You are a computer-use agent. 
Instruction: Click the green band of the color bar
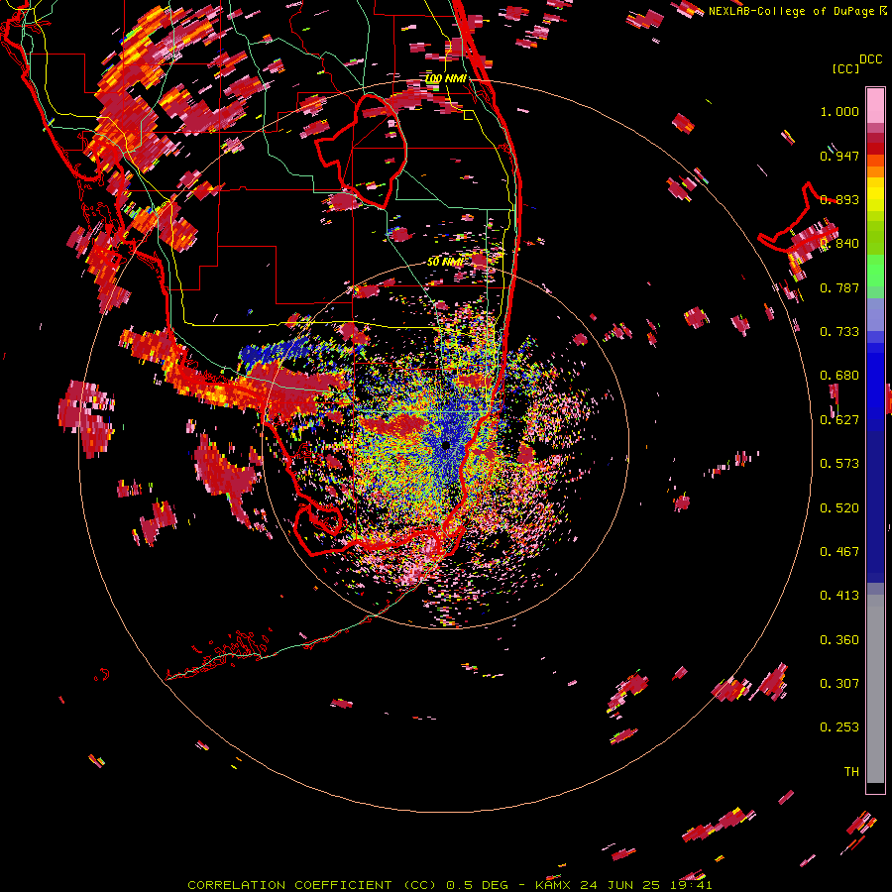coord(875,272)
